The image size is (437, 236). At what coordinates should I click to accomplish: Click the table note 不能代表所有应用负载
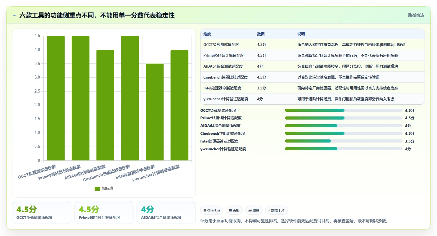(380, 56)
